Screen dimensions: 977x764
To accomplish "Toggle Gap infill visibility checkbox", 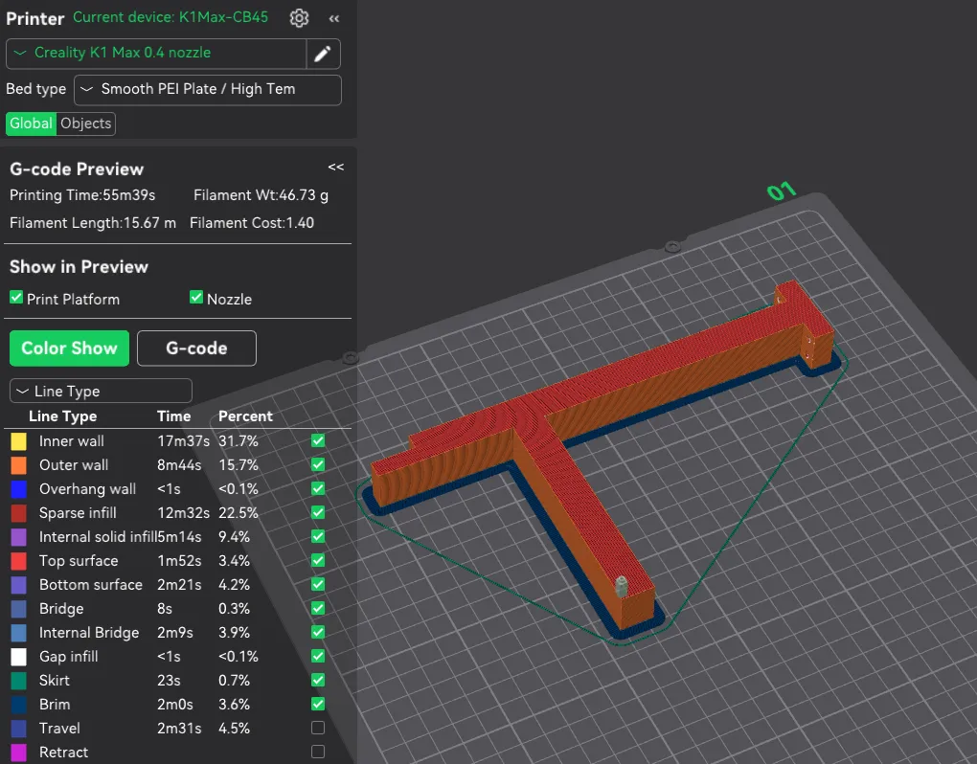I will pos(318,656).
